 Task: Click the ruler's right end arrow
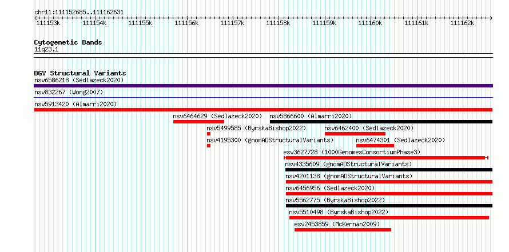(491, 18)
